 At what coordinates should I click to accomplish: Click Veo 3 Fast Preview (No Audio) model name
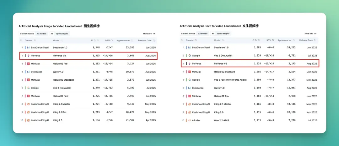(230, 80)
